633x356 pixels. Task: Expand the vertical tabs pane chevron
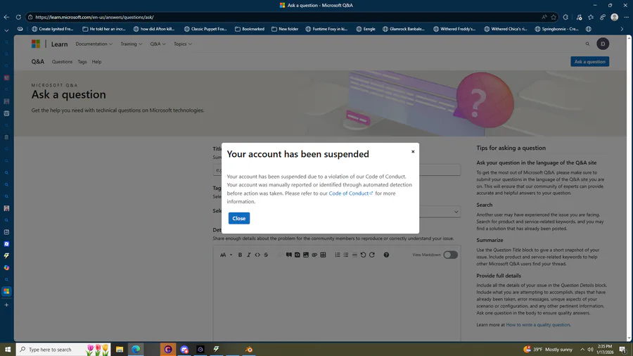(x=6, y=30)
